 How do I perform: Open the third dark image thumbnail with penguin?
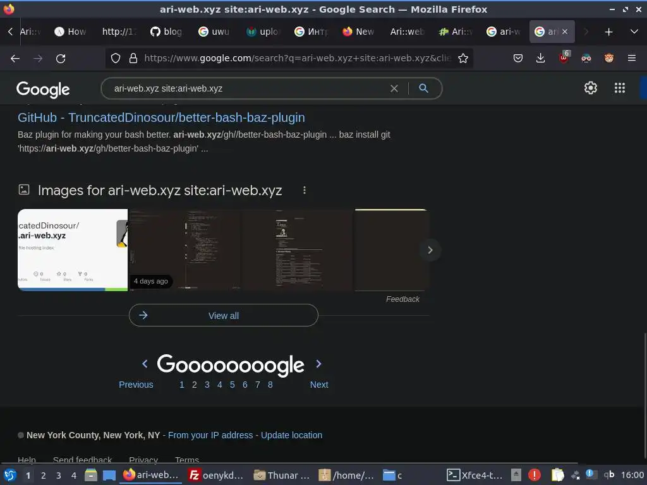[x=298, y=250]
